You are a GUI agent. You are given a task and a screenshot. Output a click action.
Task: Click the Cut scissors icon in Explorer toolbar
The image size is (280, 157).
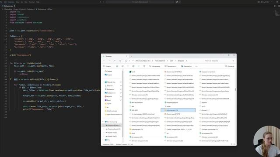click(x=117, y=66)
